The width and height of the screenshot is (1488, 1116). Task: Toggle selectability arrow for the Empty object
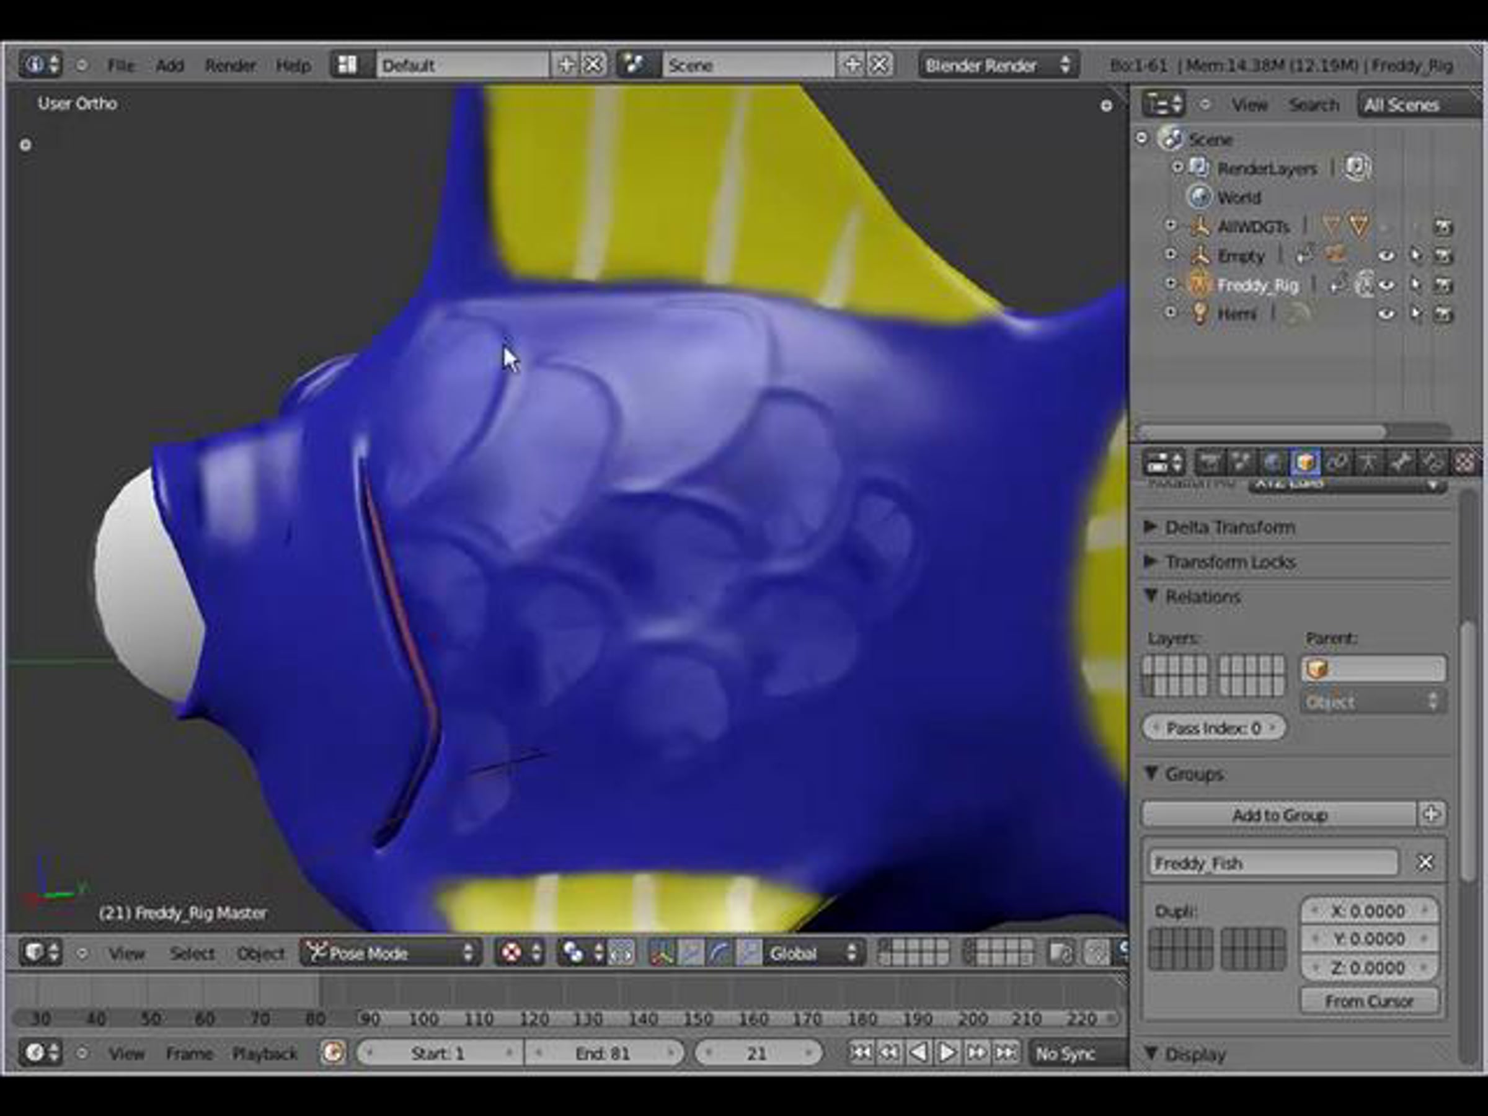[x=1415, y=255]
